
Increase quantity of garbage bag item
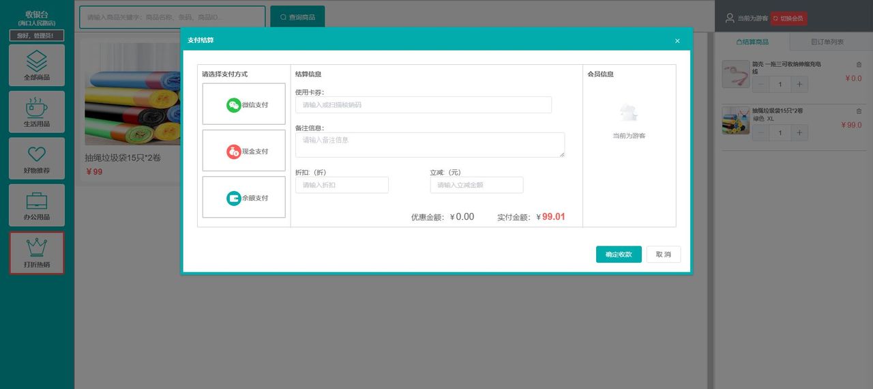click(x=800, y=133)
